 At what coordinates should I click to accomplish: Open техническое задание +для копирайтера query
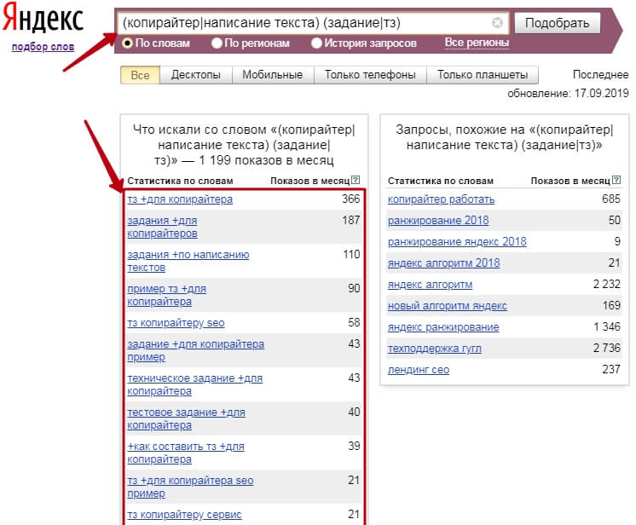[x=195, y=384]
